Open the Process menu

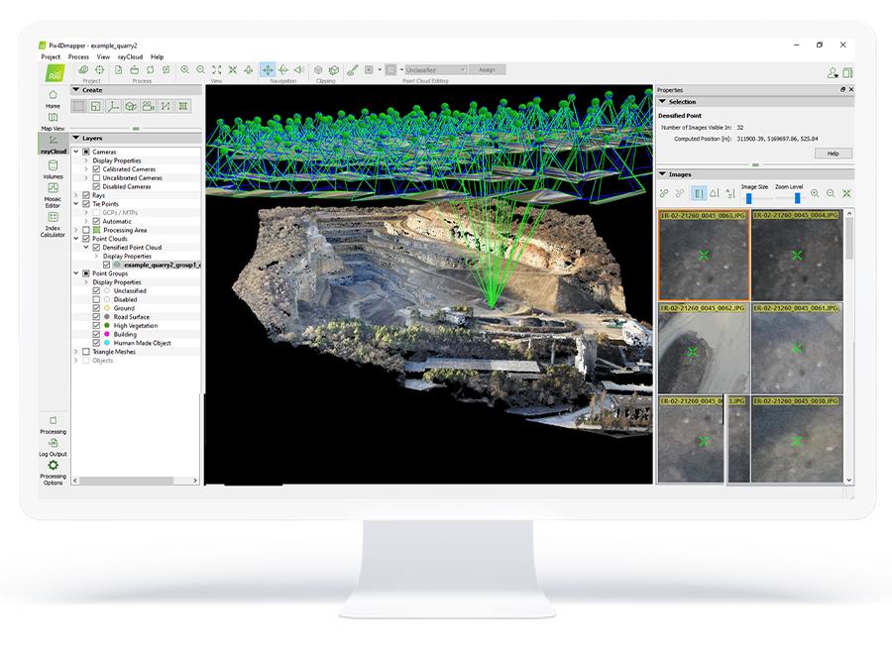pyautogui.click(x=78, y=56)
